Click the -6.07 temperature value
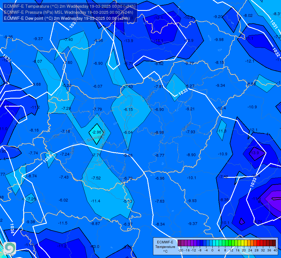This screenshot has width=281, height=258. tap(98, 86)
